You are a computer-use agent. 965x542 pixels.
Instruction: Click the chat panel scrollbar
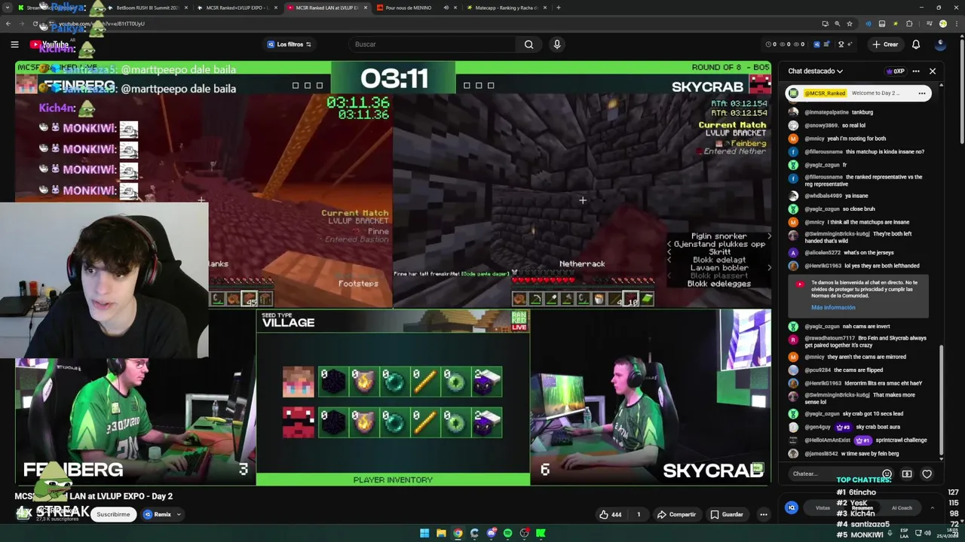point(941,400)
